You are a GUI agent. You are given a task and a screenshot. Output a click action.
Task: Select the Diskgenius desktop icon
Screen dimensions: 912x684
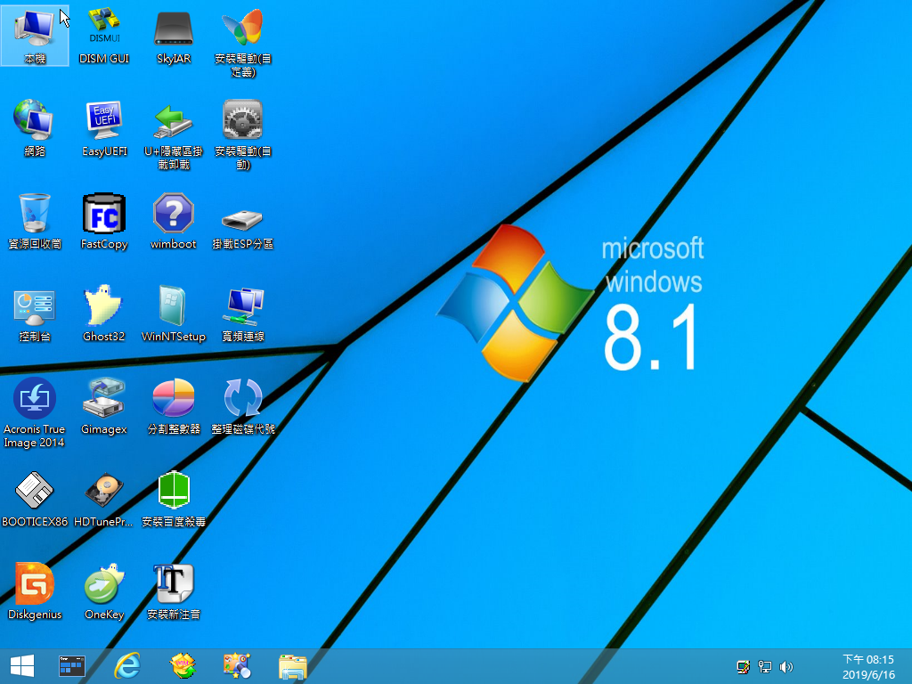click(35, 591)
